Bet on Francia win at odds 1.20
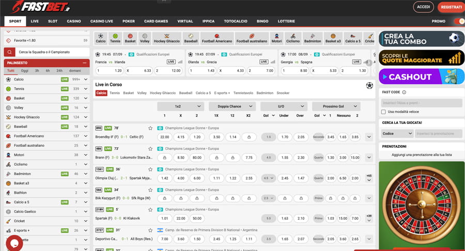 (x=110, y=71)
